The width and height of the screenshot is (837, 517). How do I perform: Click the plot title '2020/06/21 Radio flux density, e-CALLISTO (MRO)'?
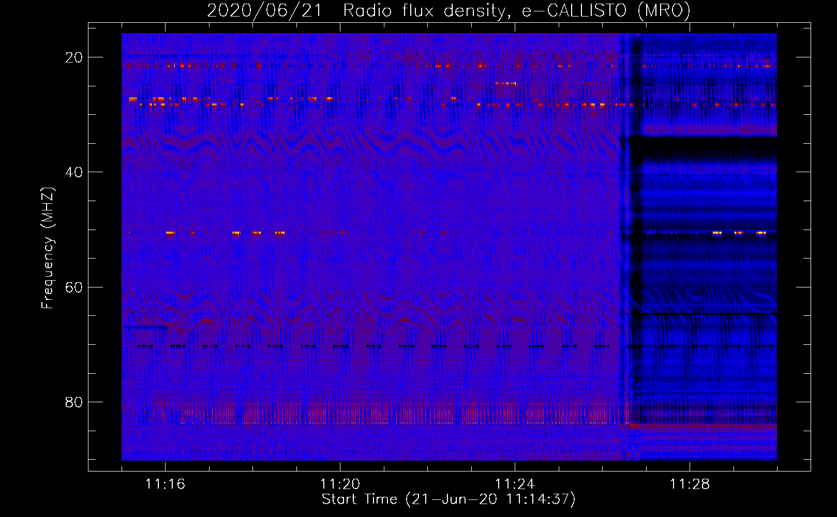(x=449, y=11)
